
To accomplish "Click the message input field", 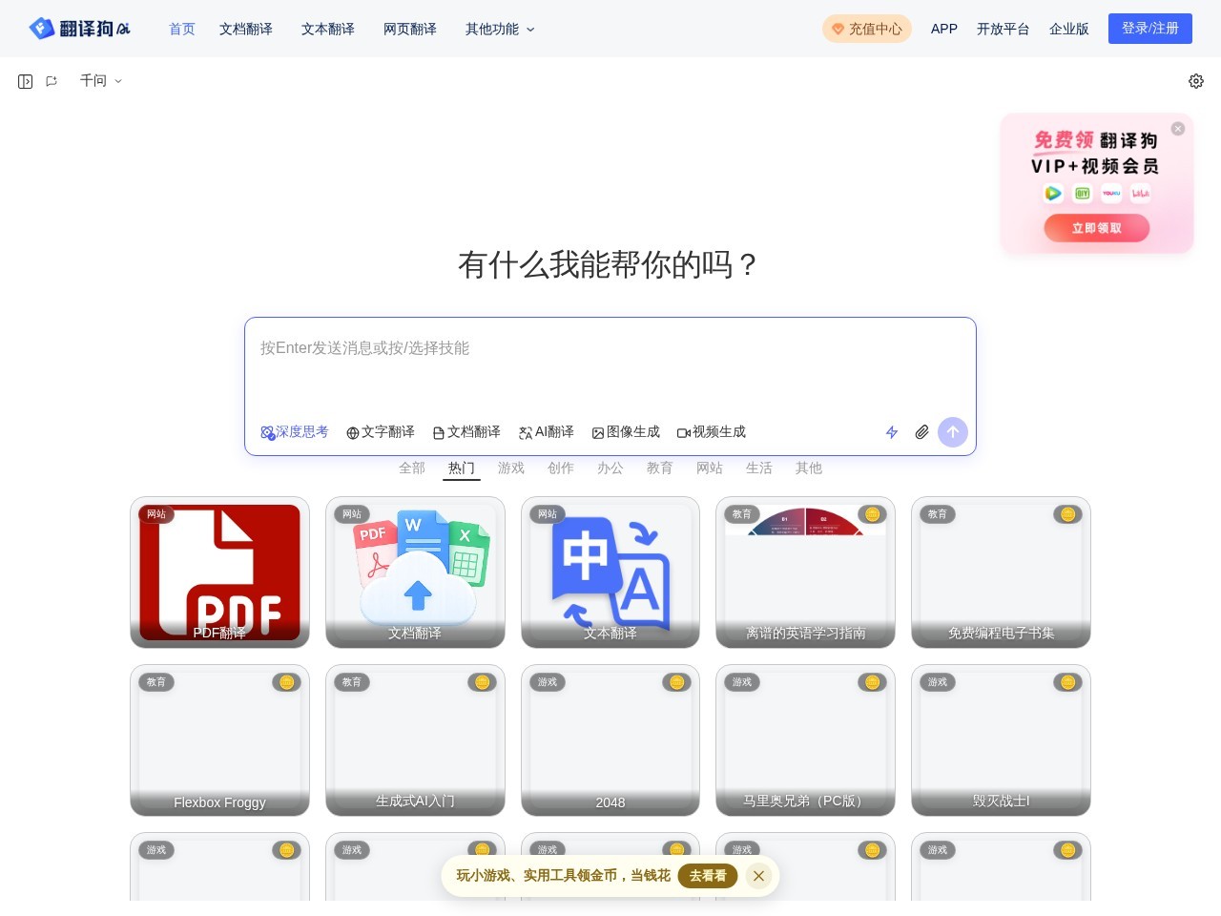I will [x=610, y=367].
